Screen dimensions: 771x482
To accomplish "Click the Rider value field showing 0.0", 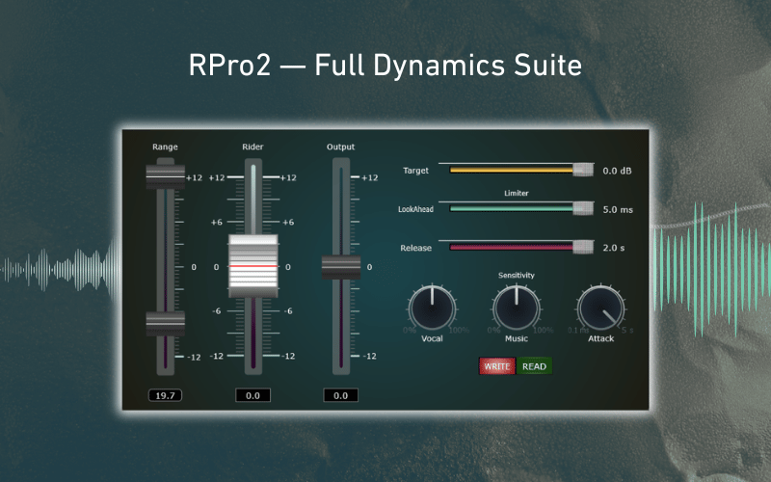I will tap(253, 395).
